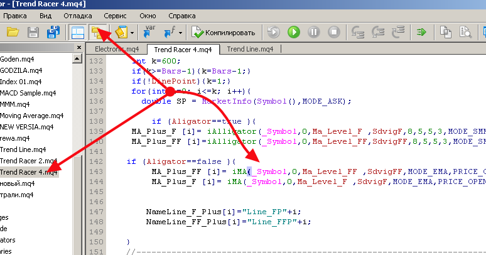Click iAlligator on code line 139

pyautogui.click(x=232, y=131)
